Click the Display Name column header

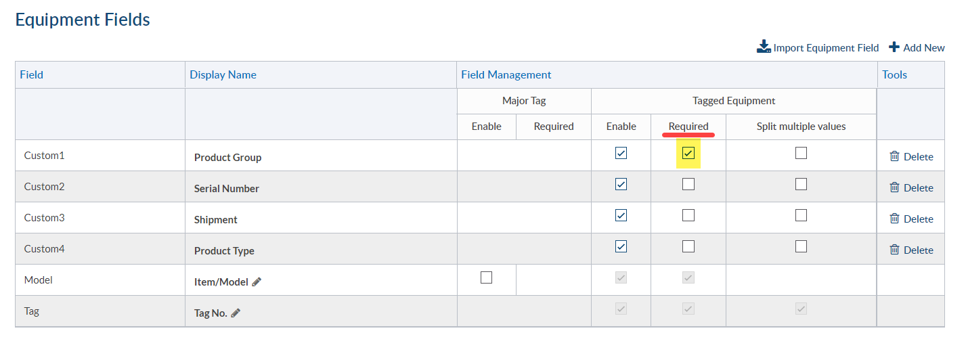pyautogui.click(x=223, y=74)
